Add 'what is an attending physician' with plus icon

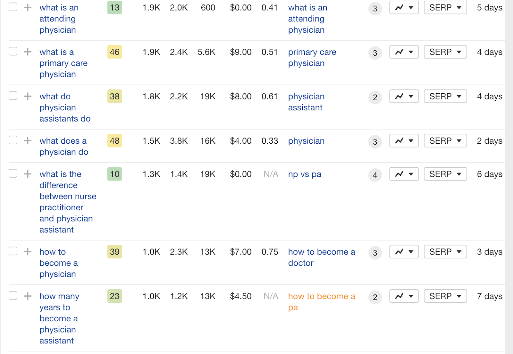pos(28,7)
